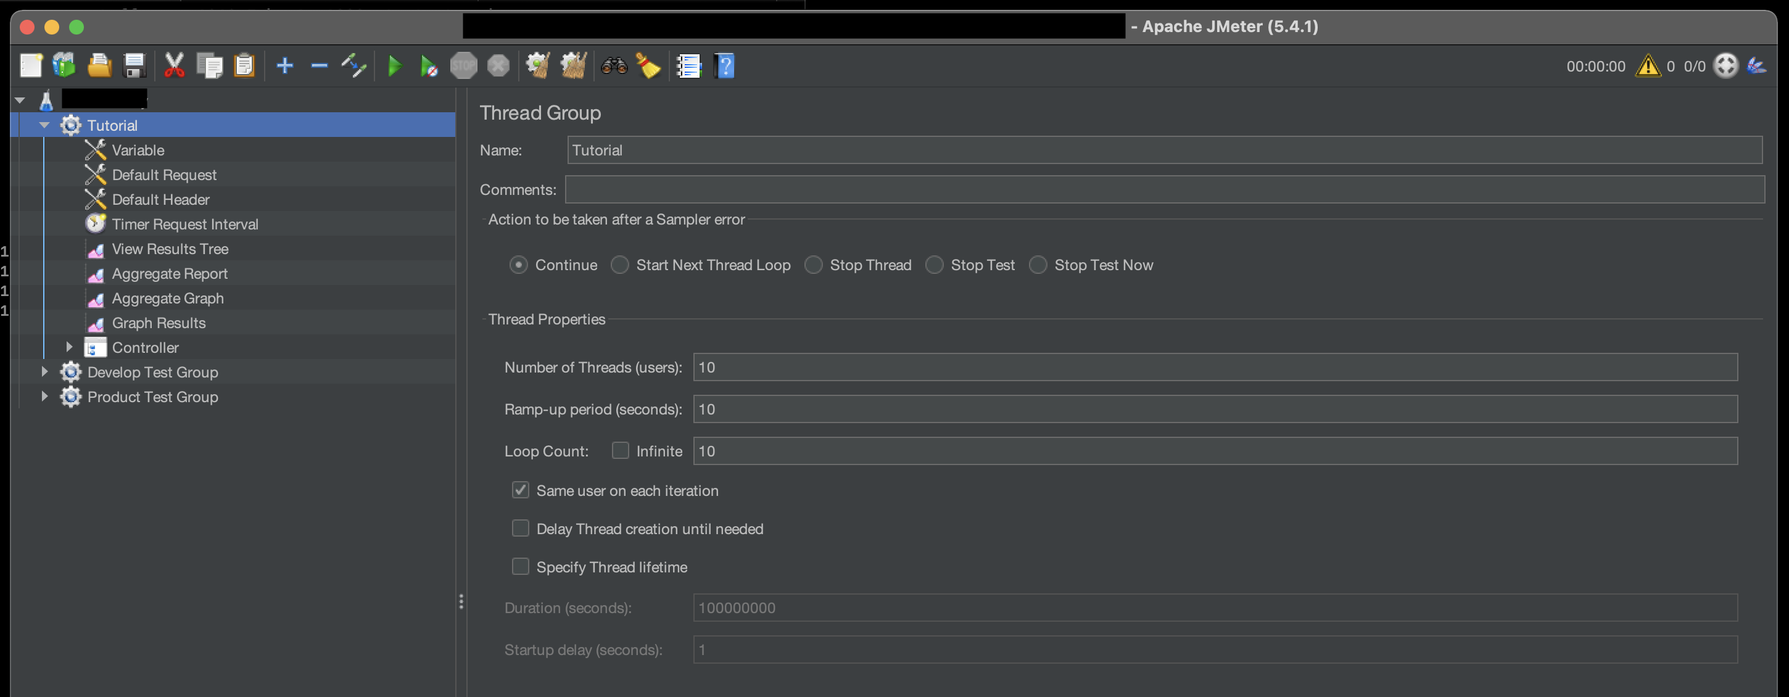Expand the Product Test Group node
The height and width of the screenshot is (697, 1789).
click(44, 397)
